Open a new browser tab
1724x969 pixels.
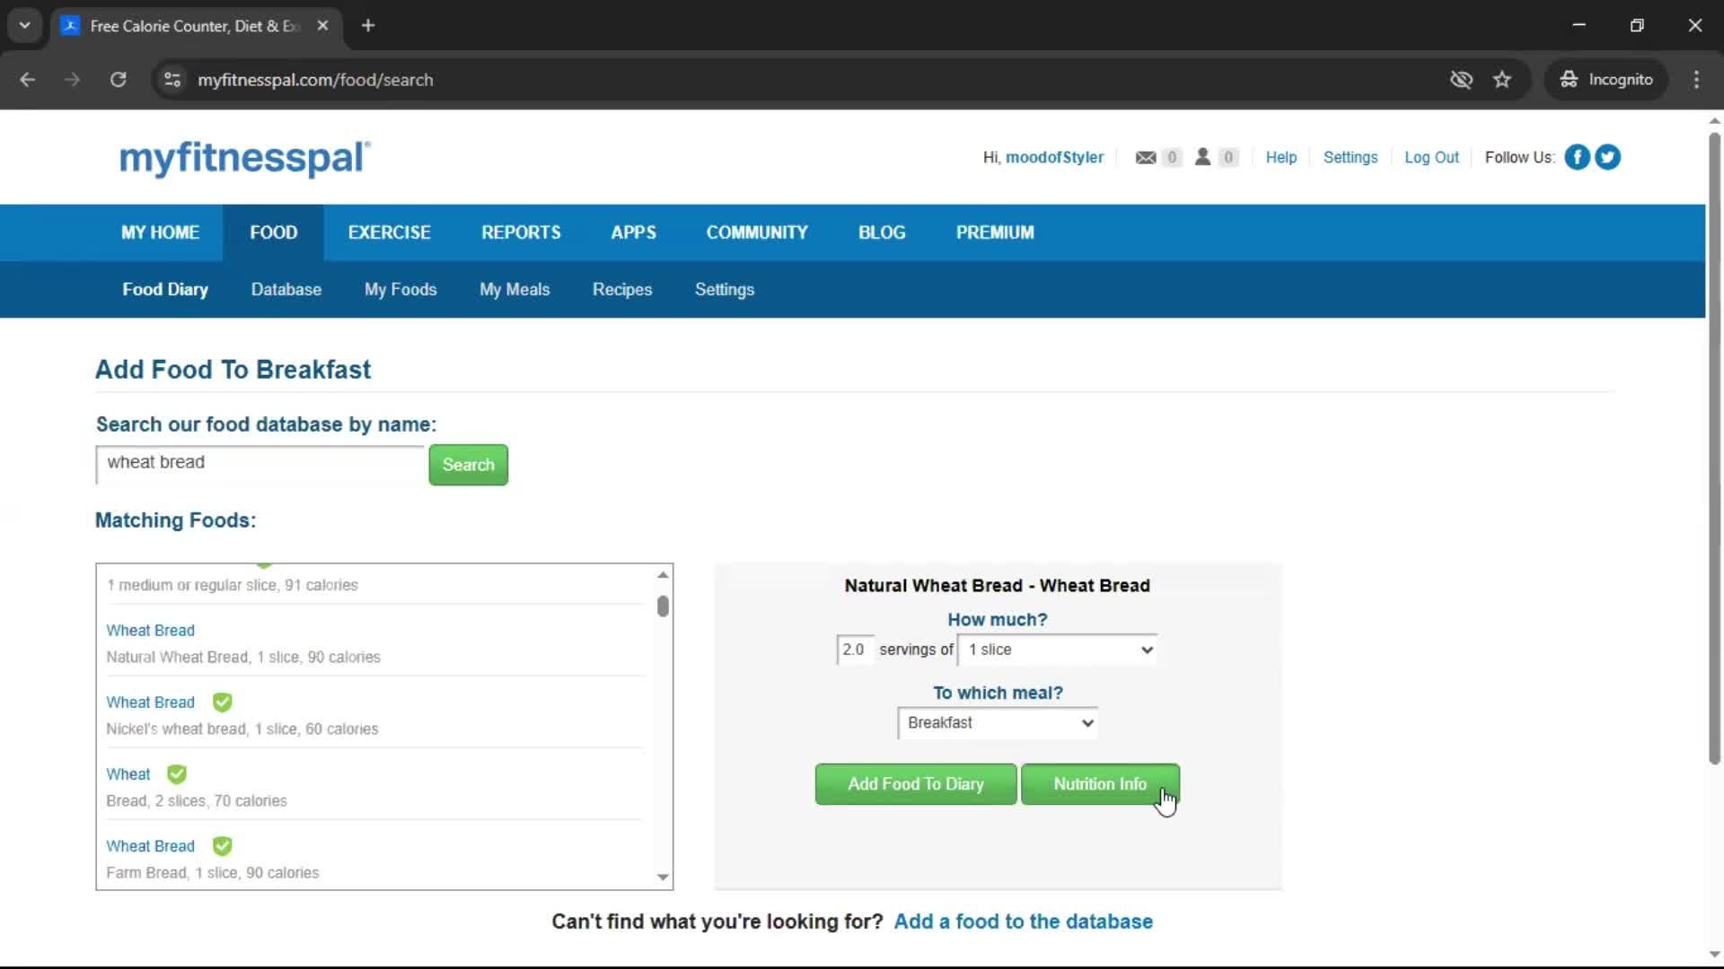368,25
